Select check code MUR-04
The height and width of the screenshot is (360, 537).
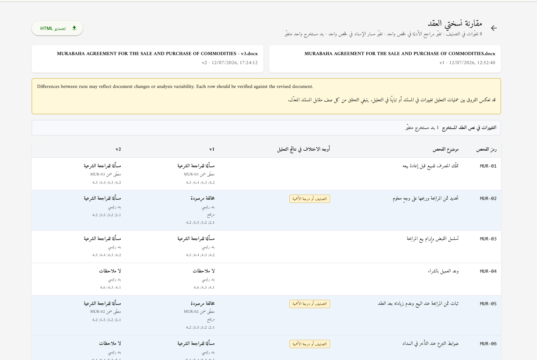(x=488, y=271)
